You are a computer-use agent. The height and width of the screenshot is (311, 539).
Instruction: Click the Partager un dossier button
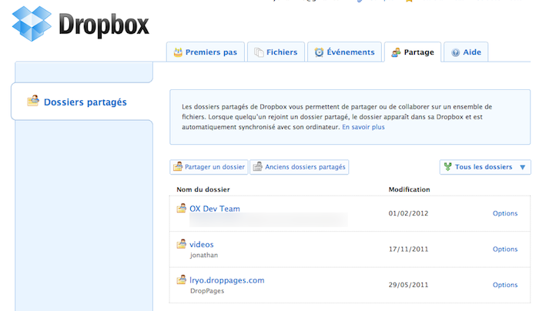[x=209, y=167]
